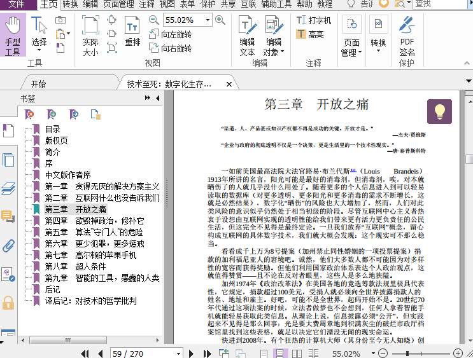Open Edit Text (编辑文本) tool
Screen dimensions: 473x358
[x=248, y=36]
